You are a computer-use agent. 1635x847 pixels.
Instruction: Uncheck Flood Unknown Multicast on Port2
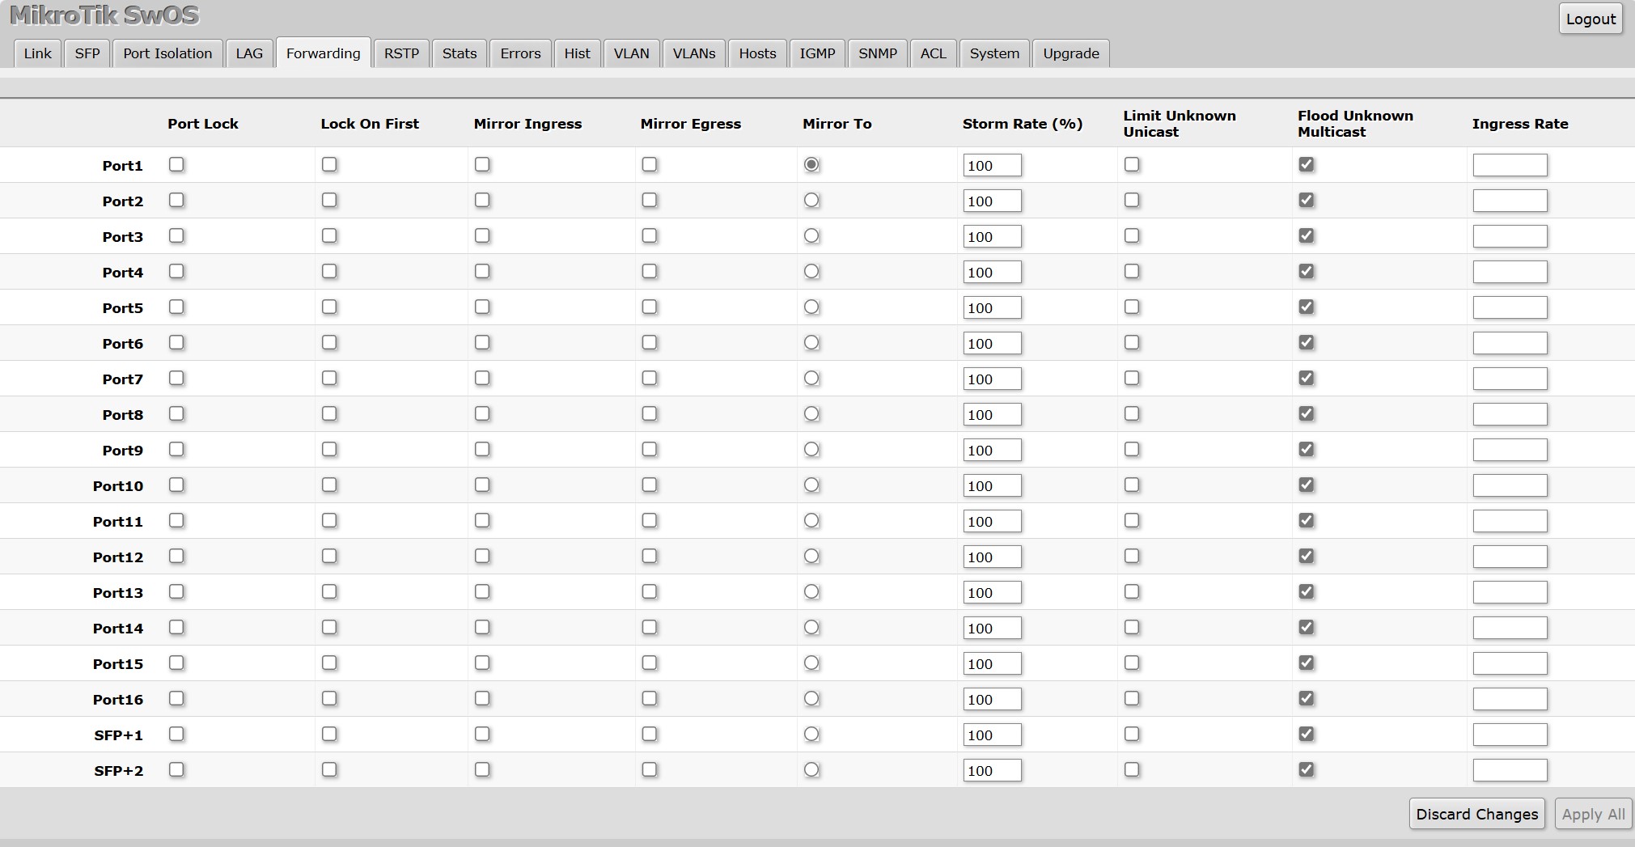pos(1306,201)
